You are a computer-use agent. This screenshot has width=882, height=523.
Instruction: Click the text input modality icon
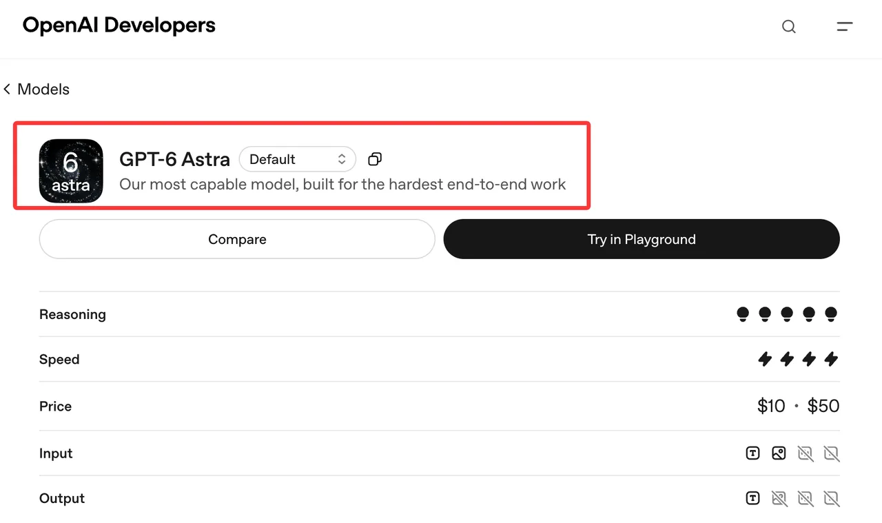(753, 453)
